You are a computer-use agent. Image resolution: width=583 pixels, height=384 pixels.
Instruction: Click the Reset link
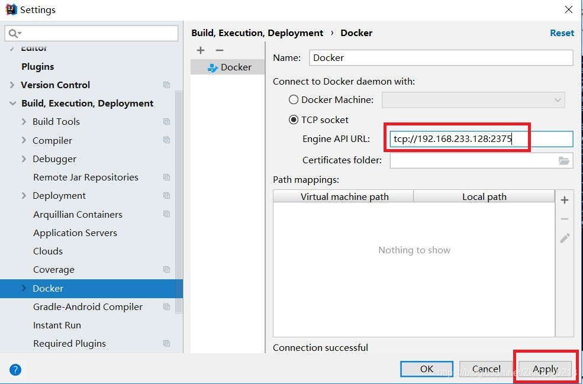pos(562,33)
